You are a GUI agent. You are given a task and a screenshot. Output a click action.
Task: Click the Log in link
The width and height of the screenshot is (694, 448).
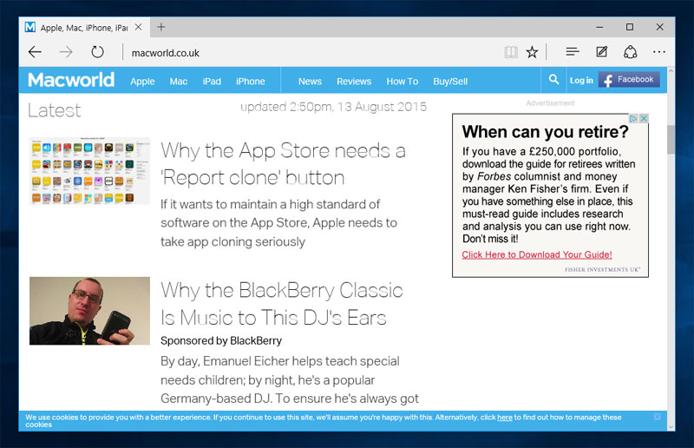581,80
